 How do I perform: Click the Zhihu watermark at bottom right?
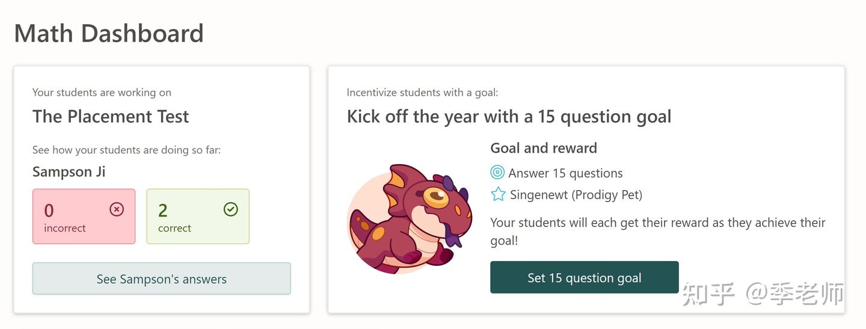point(763,294)
